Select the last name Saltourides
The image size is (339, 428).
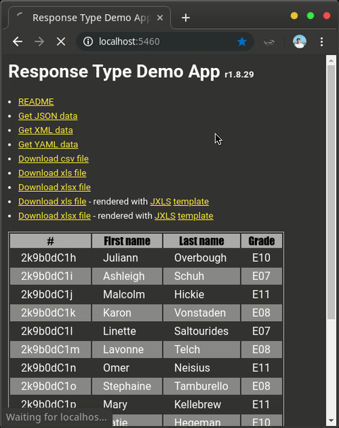coord(202,331)
